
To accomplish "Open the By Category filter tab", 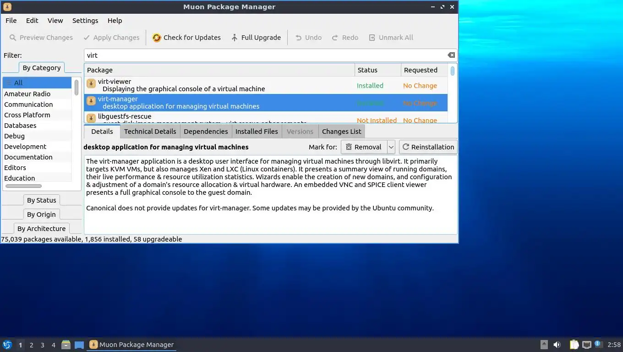I will tap(41, 68).
